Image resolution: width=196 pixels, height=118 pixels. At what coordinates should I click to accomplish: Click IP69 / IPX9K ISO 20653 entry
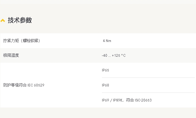127,100
